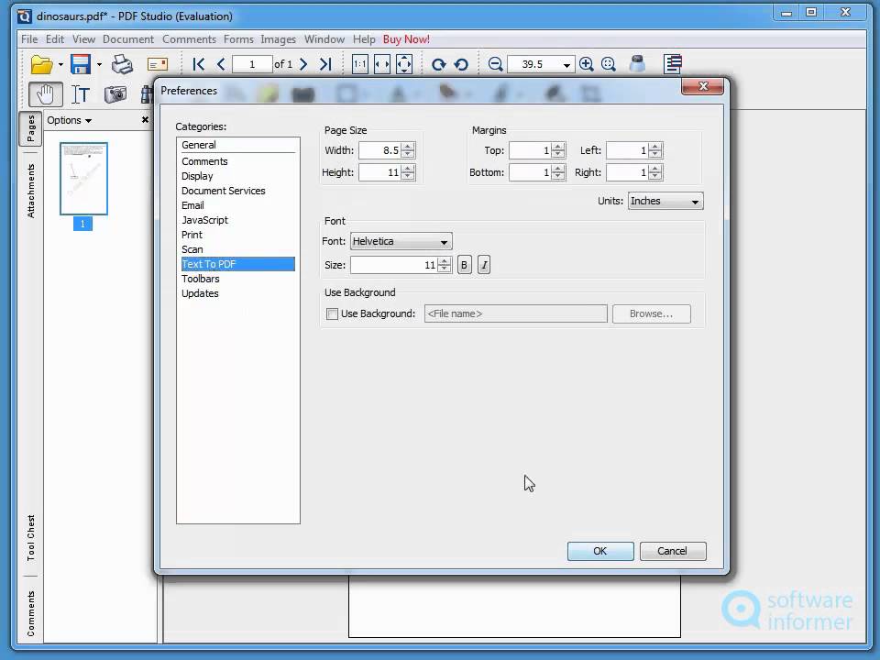Click the Open folder icon in toolbar
The height and width of the screenshot is (660, 880).
[x=41, y=64]
